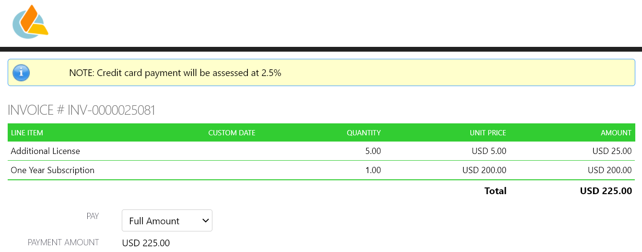The image size is (642, 252).
Task: Click the credit card payment note text
Action: (x=175, y=73)
